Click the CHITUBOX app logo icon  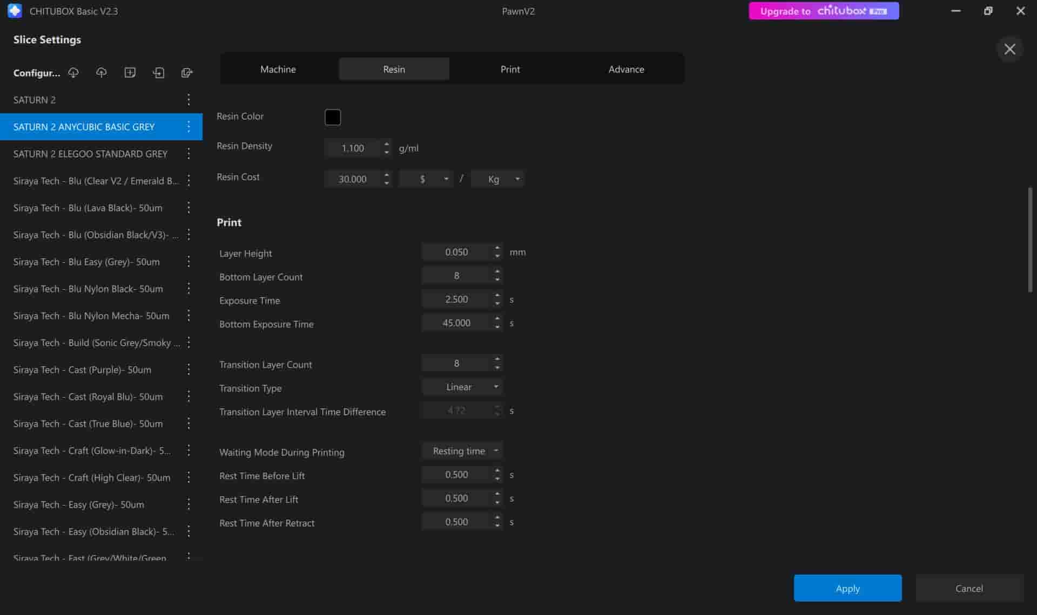(15, 11)
